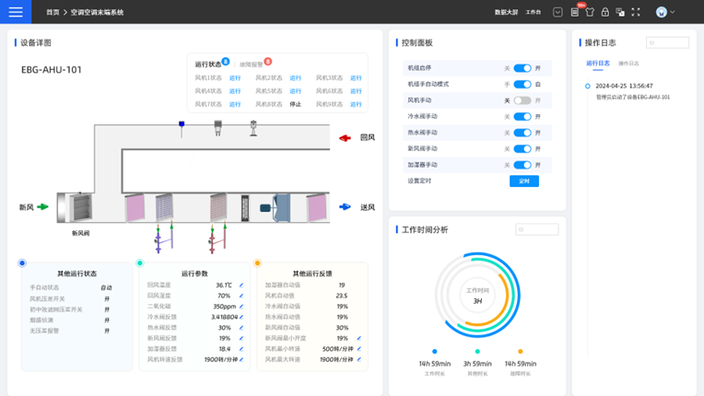
Task: Open the hamburger menu
Action: (16, 12)
